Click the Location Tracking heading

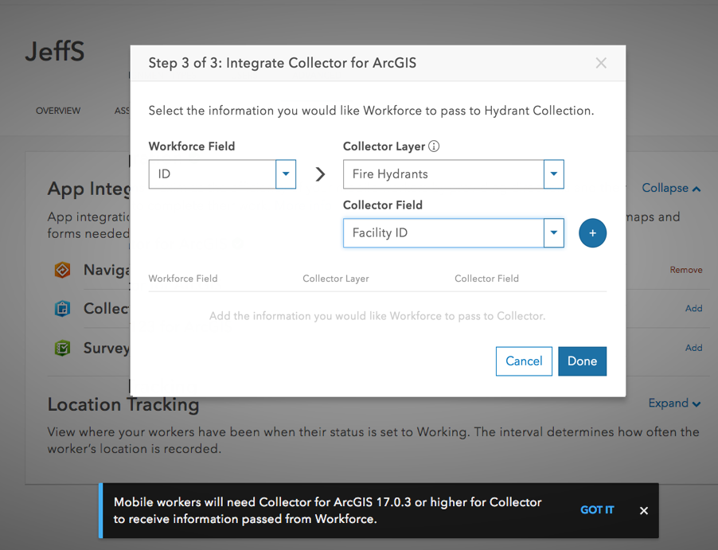coord(123,405)
